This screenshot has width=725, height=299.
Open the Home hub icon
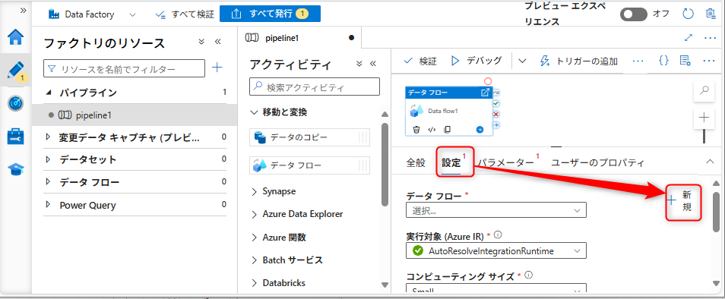[16, 37]
